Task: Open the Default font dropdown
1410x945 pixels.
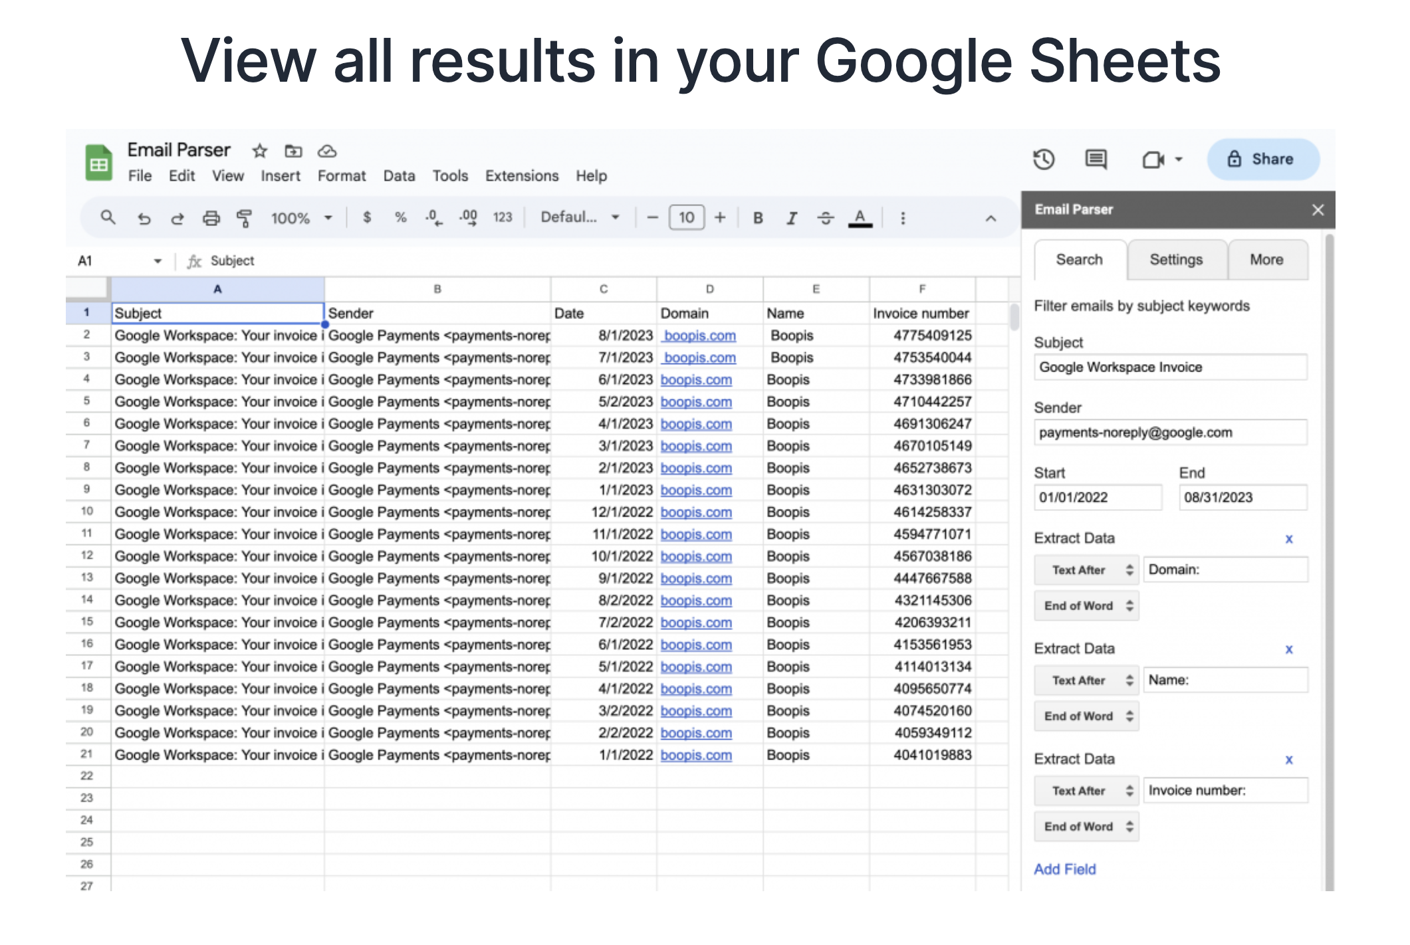Action: click(580, 217)
